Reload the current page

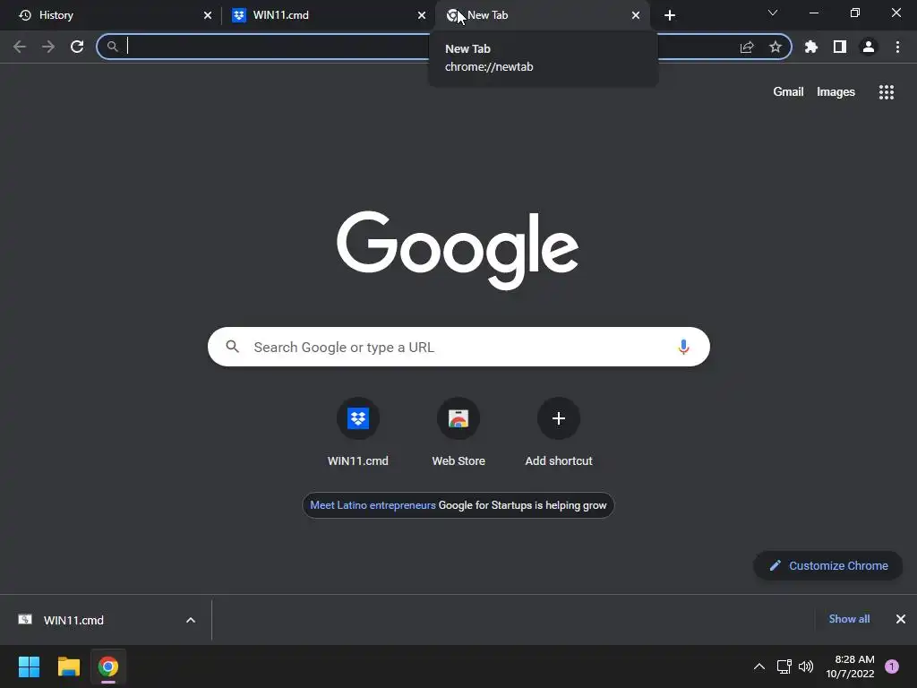pyautogui.click(x=77, y=47)
